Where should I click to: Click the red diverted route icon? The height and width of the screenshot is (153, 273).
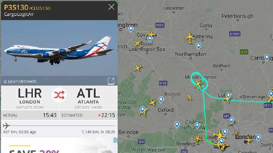59,95
